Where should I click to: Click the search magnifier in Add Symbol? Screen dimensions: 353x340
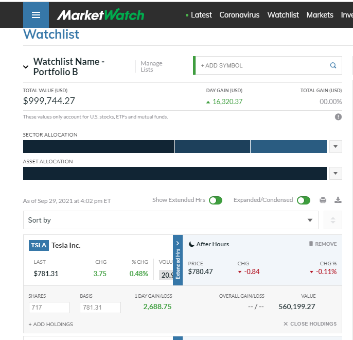pyautogui.click(x=333, y=65)
